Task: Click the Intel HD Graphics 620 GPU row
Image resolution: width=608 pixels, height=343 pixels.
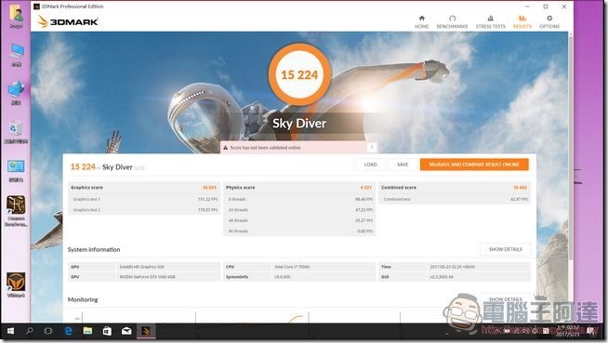Action: tap(144, 267)
